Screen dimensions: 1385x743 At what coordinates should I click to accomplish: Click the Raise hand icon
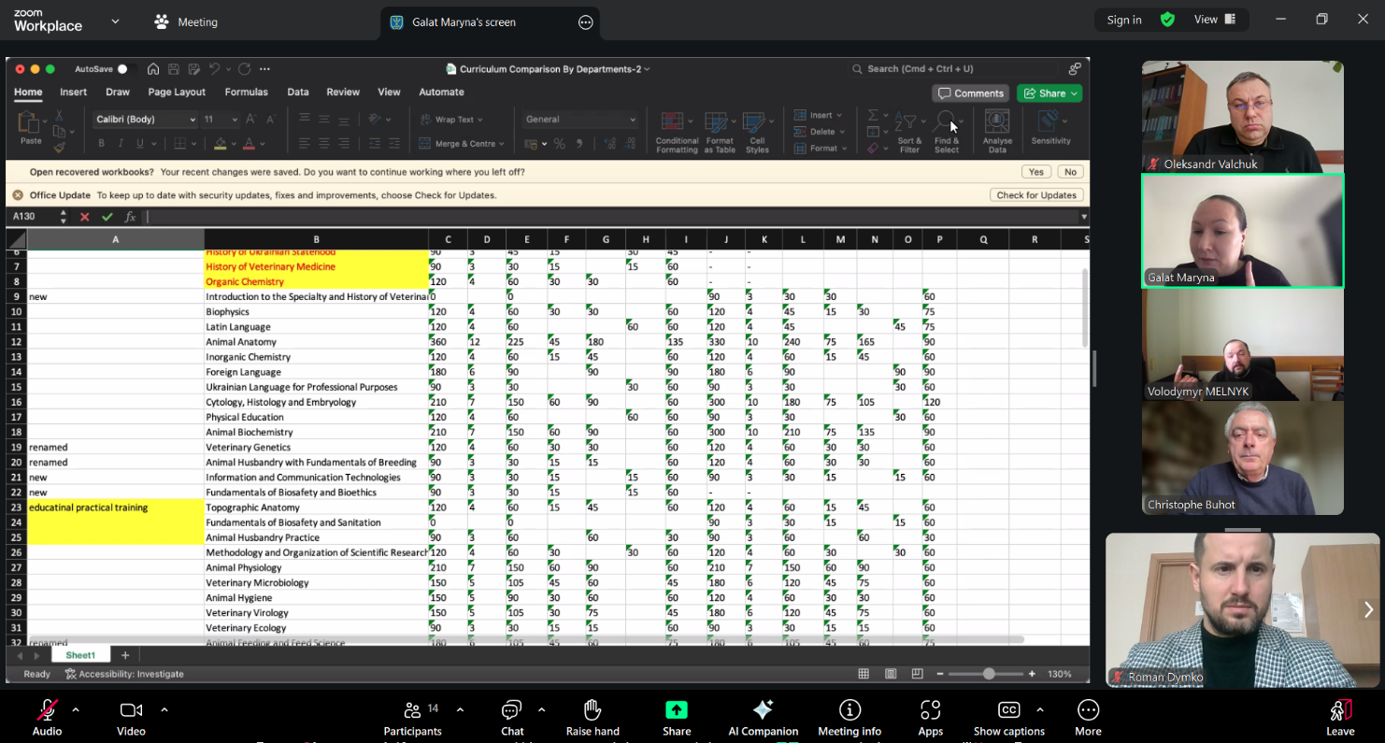(592, 710)
